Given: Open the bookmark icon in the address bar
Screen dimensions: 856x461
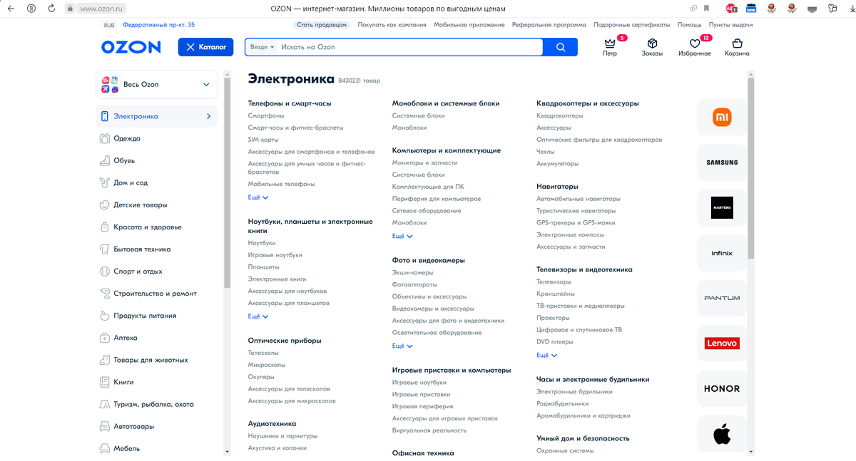Looking at the screenshot, I should 706,9.
